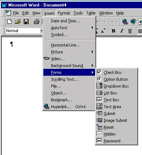Click the Undo arrow icon

(x=99, y=22)
